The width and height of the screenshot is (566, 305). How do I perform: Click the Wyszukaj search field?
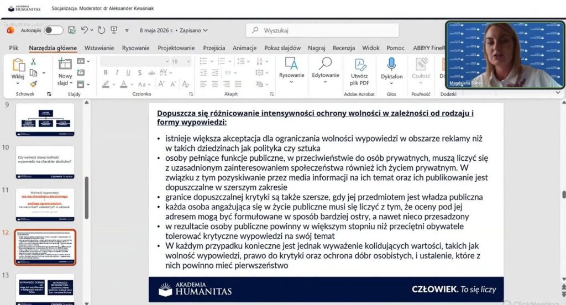click(x=322, y=30)
